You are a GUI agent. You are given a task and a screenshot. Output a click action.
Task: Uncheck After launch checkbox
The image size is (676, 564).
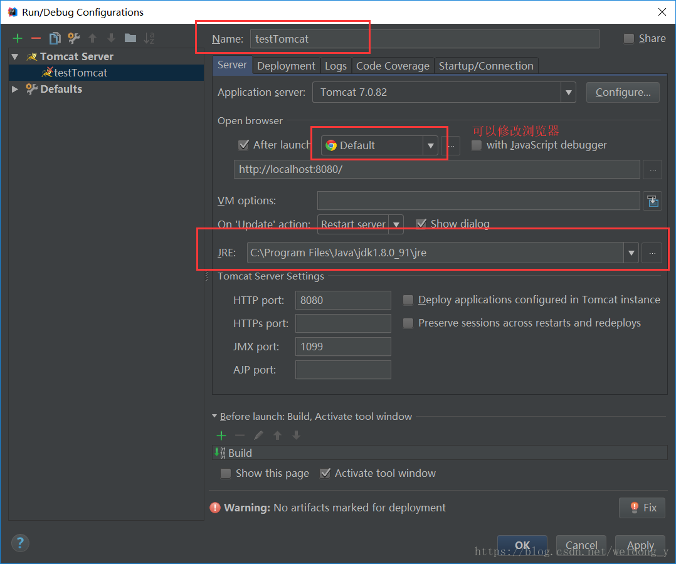243,145
